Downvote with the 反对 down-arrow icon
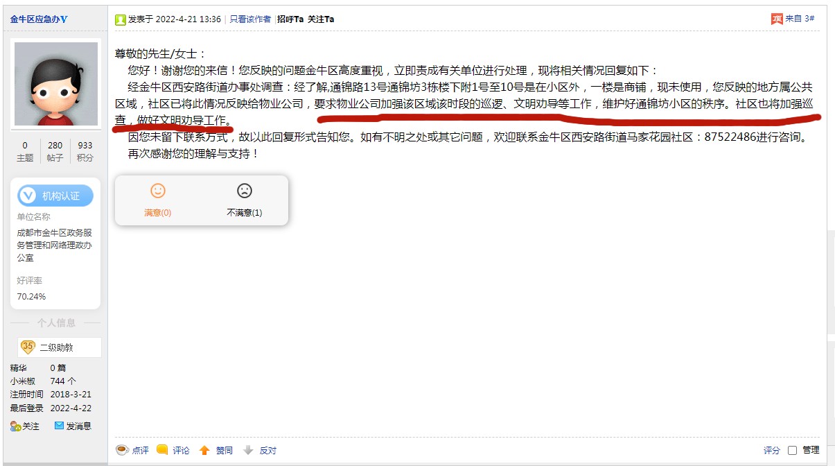 pos(248,450)
